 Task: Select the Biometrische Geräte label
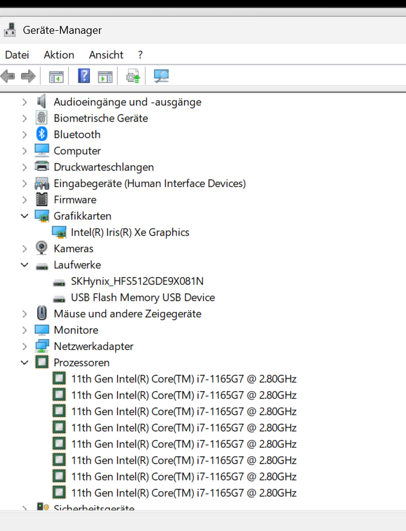[101, 118]
